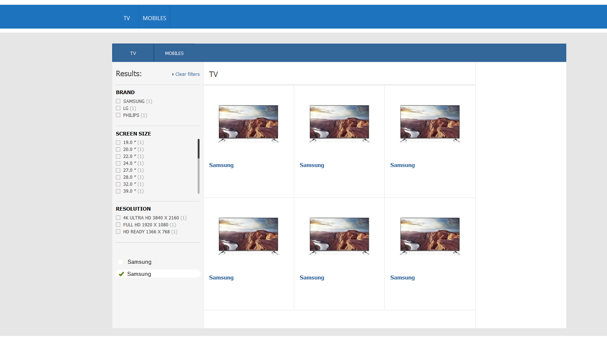Screen dimensions: 607x337
Task: Click the first Samsung product link in bottom row
Action: [x=221, y=278]
